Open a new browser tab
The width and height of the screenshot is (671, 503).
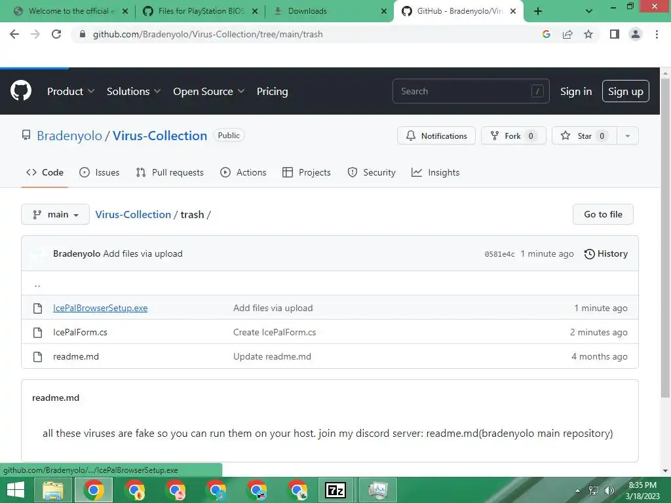pos(538,11)
